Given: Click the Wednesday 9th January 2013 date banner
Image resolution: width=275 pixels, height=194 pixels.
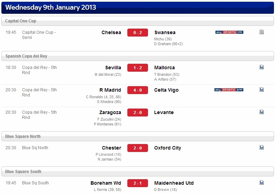Looking at the screenshot, I should [138, 8].
